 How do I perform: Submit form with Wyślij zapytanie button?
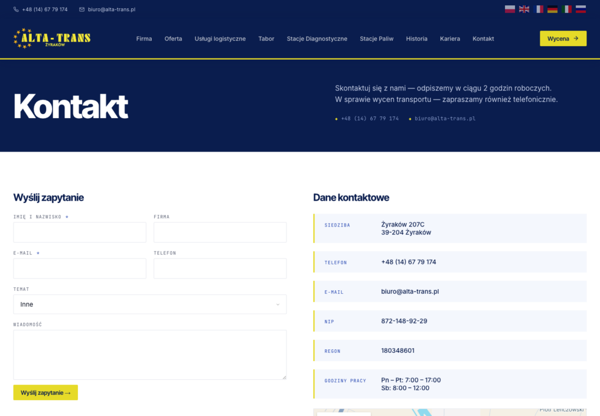click(x=46, y=393)
